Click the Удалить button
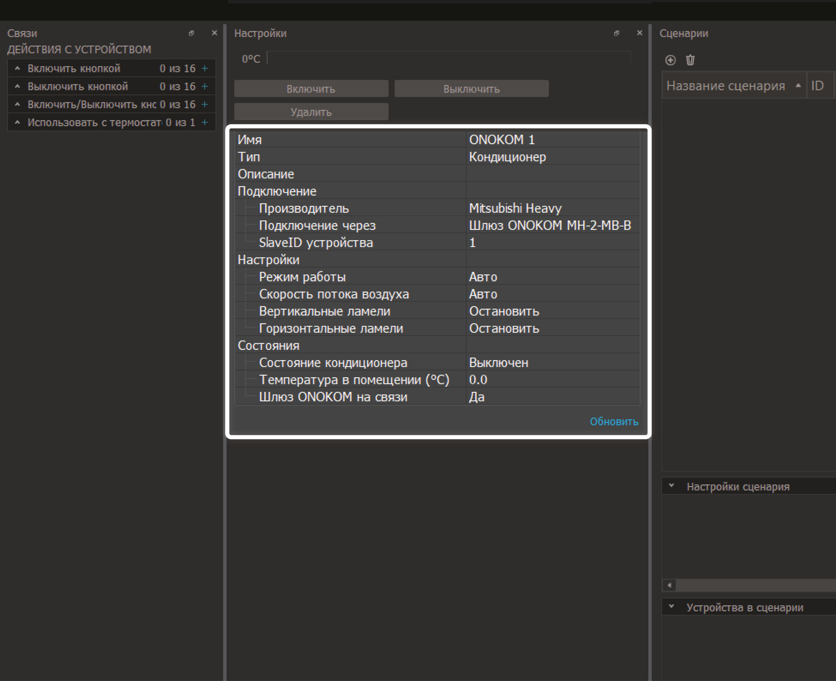Screen dimensions: 836x681 point(311,112)
